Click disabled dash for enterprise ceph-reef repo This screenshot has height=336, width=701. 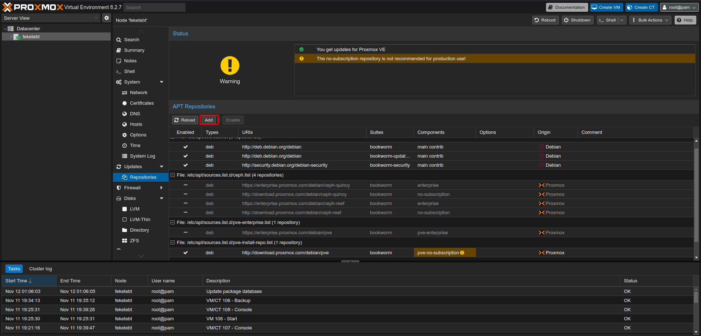pos(186,204)
